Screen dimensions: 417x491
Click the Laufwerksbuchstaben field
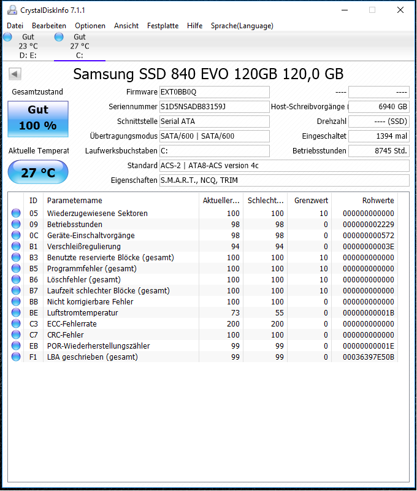pos(214,151)
